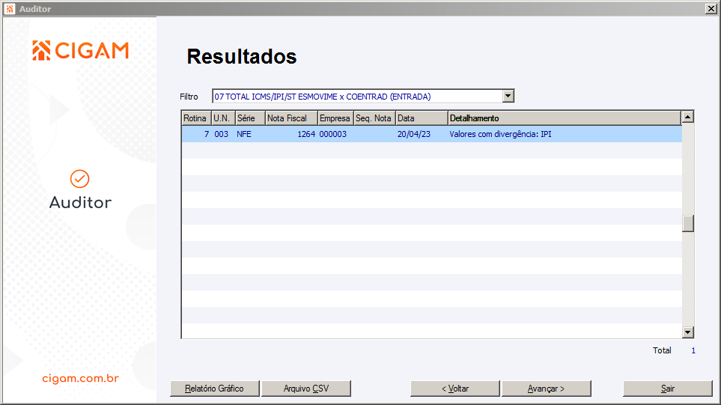Exit using the Sair button
721x405 pixels.
667,389
